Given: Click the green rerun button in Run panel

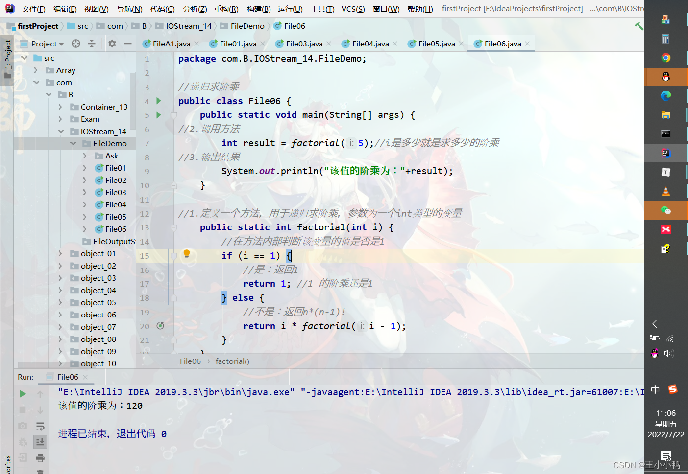Looking at the screenshot, I should [23, 394].
